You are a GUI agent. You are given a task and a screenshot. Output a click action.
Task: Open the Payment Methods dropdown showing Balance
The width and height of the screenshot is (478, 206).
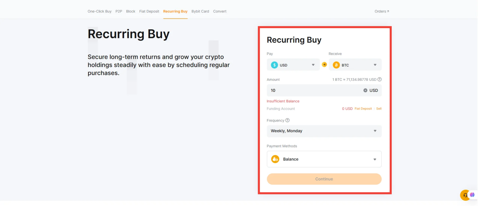[x=324, y=159]
